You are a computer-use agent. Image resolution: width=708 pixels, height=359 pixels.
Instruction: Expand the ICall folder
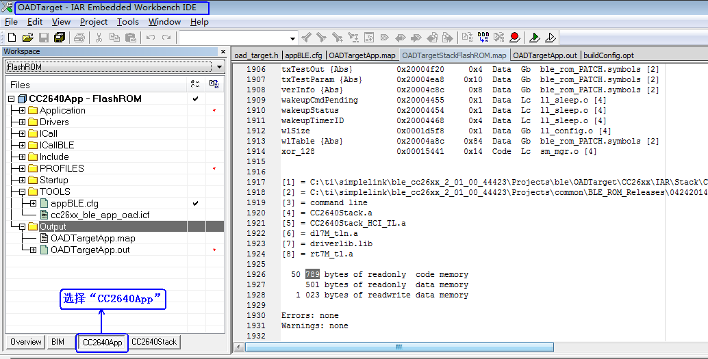tap(22, 133)
